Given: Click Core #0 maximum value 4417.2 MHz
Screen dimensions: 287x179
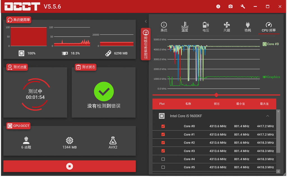Looking at the screenshot, I should click(265, 126).
